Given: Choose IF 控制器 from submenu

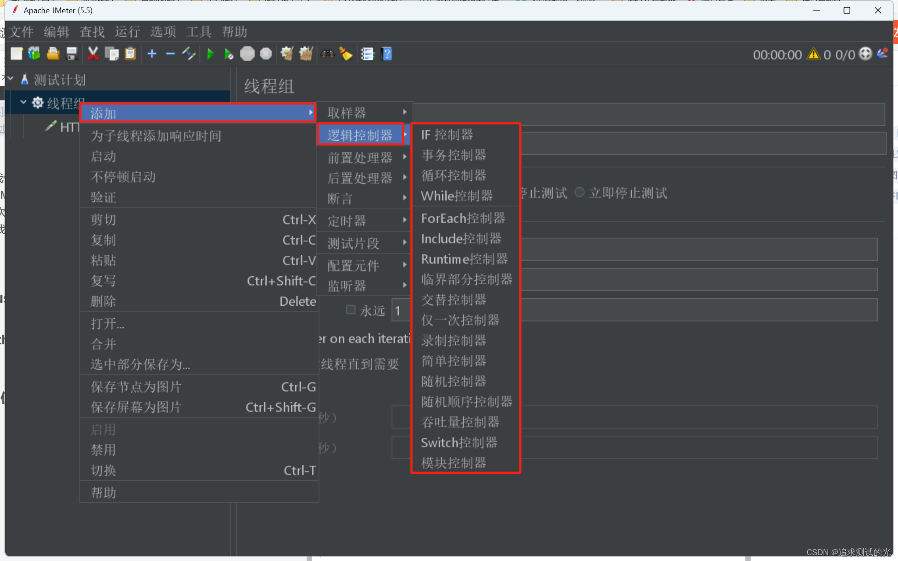Looking at the screenshot, I should pyautogui.click(x=465, y=135).
